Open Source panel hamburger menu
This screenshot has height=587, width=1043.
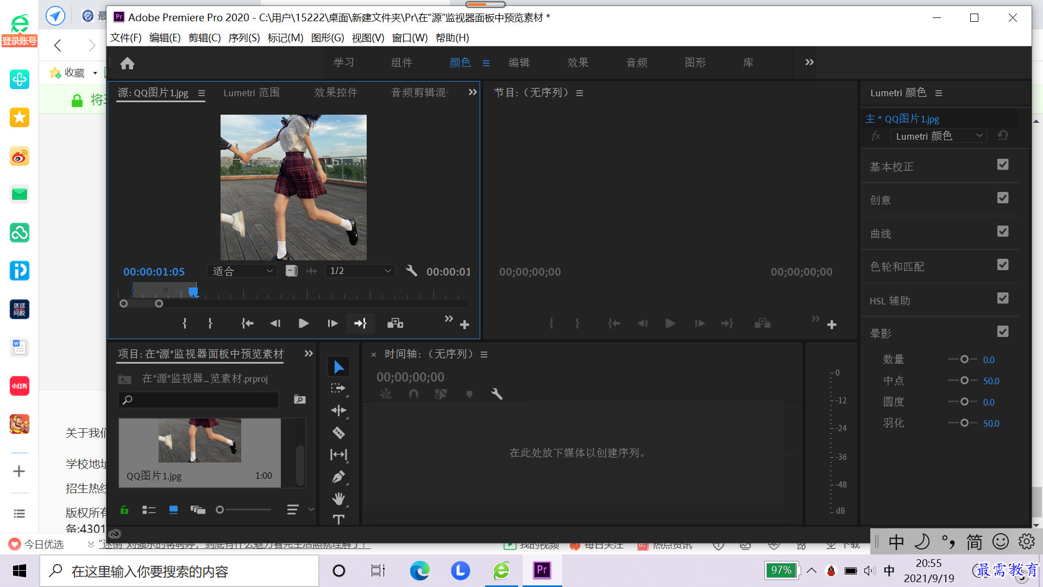click(202, 93)
